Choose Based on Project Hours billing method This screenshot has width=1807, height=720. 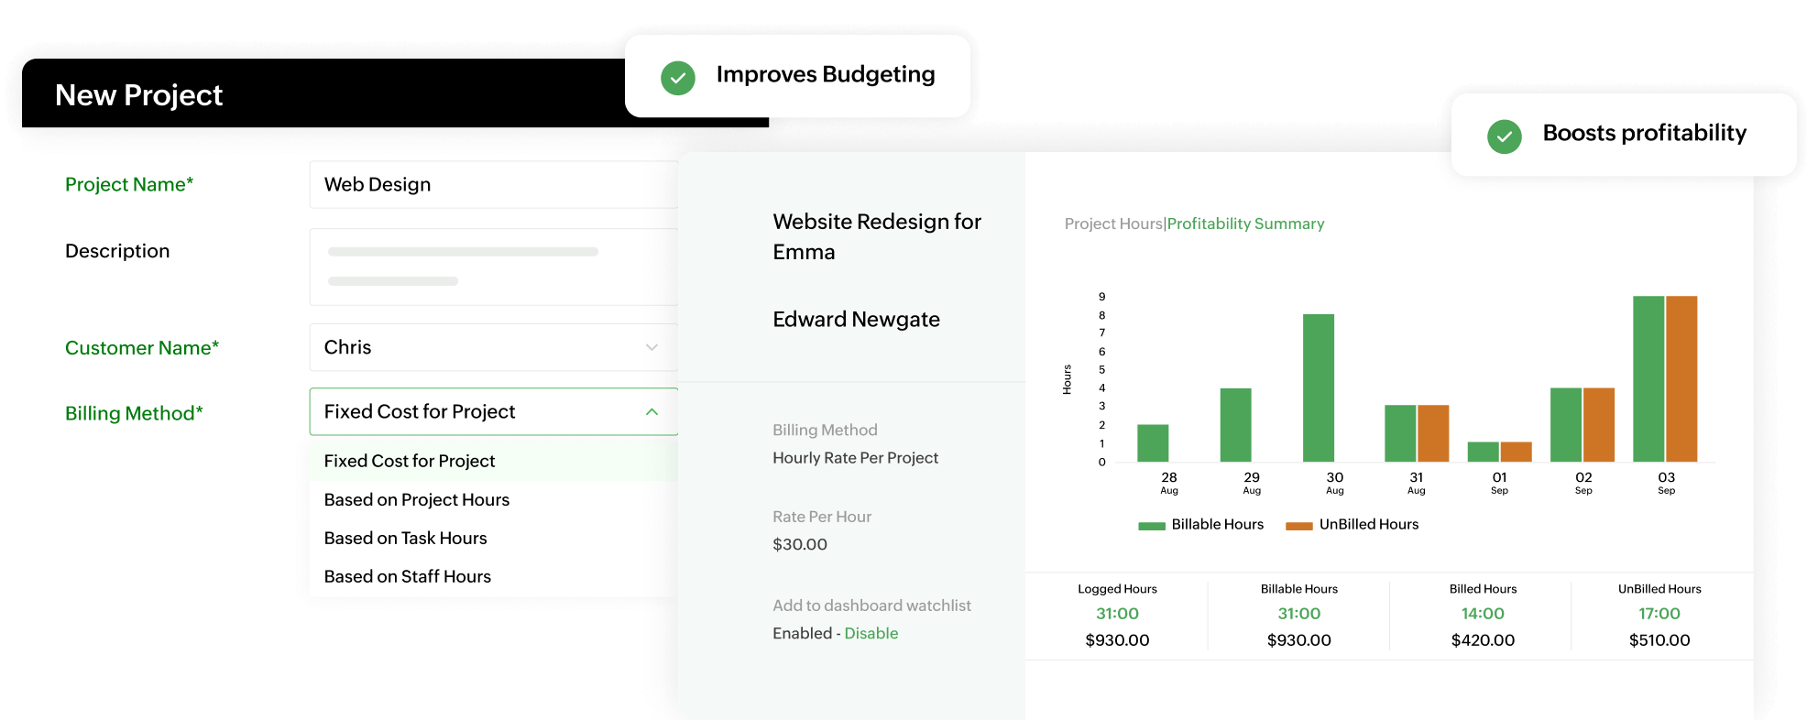(x=417, y=499)
